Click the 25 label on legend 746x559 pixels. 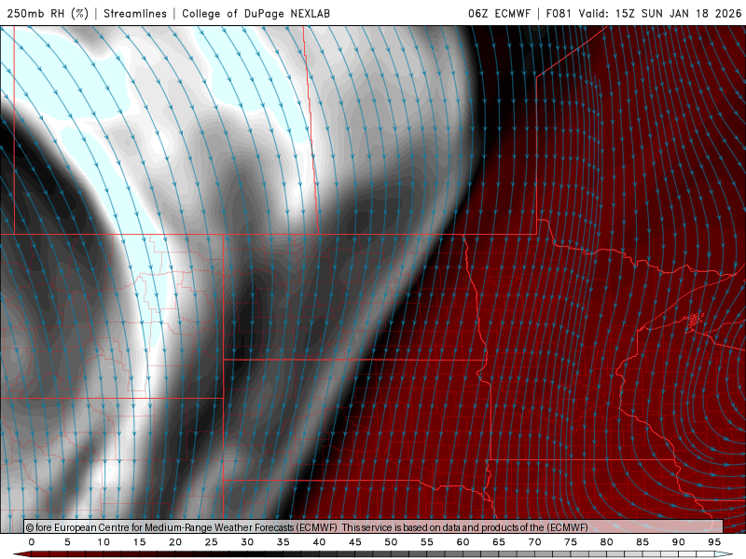click(x=212, y=542)
